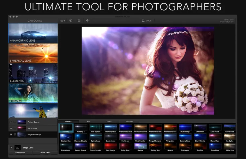The image size is (246, 159).
Task: Choose the Sankor preset
Action: [x=140, y=147]
